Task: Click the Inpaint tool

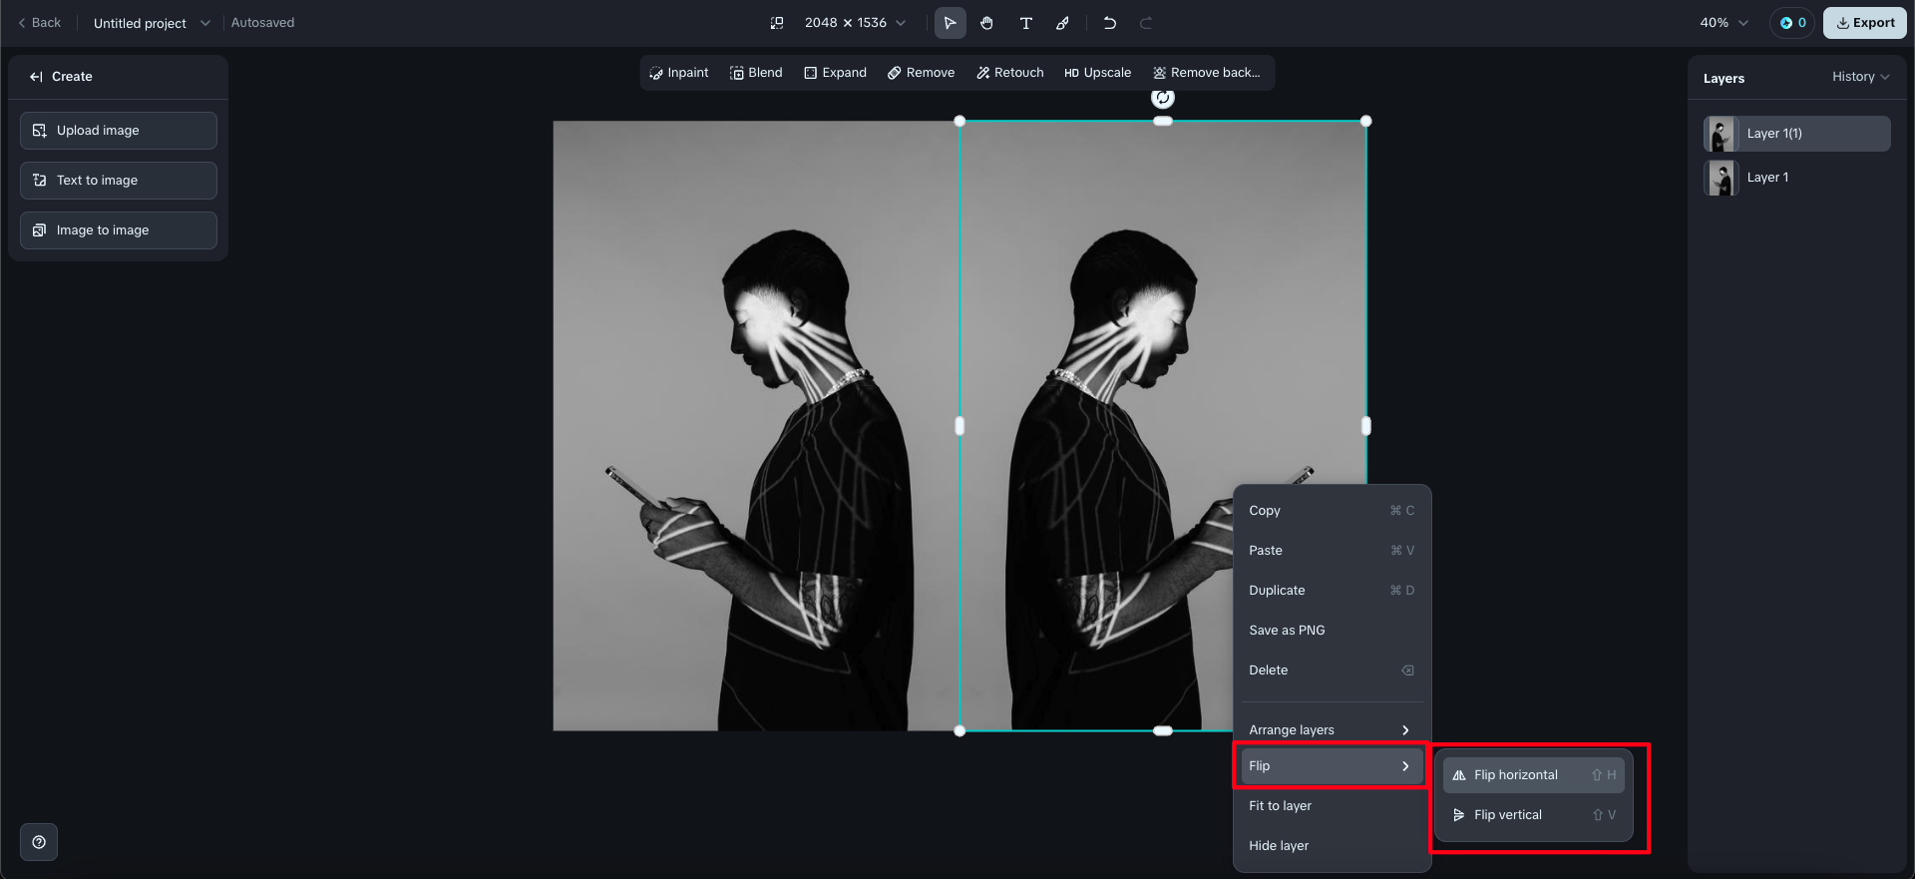Action: click(x=679, y=73)
